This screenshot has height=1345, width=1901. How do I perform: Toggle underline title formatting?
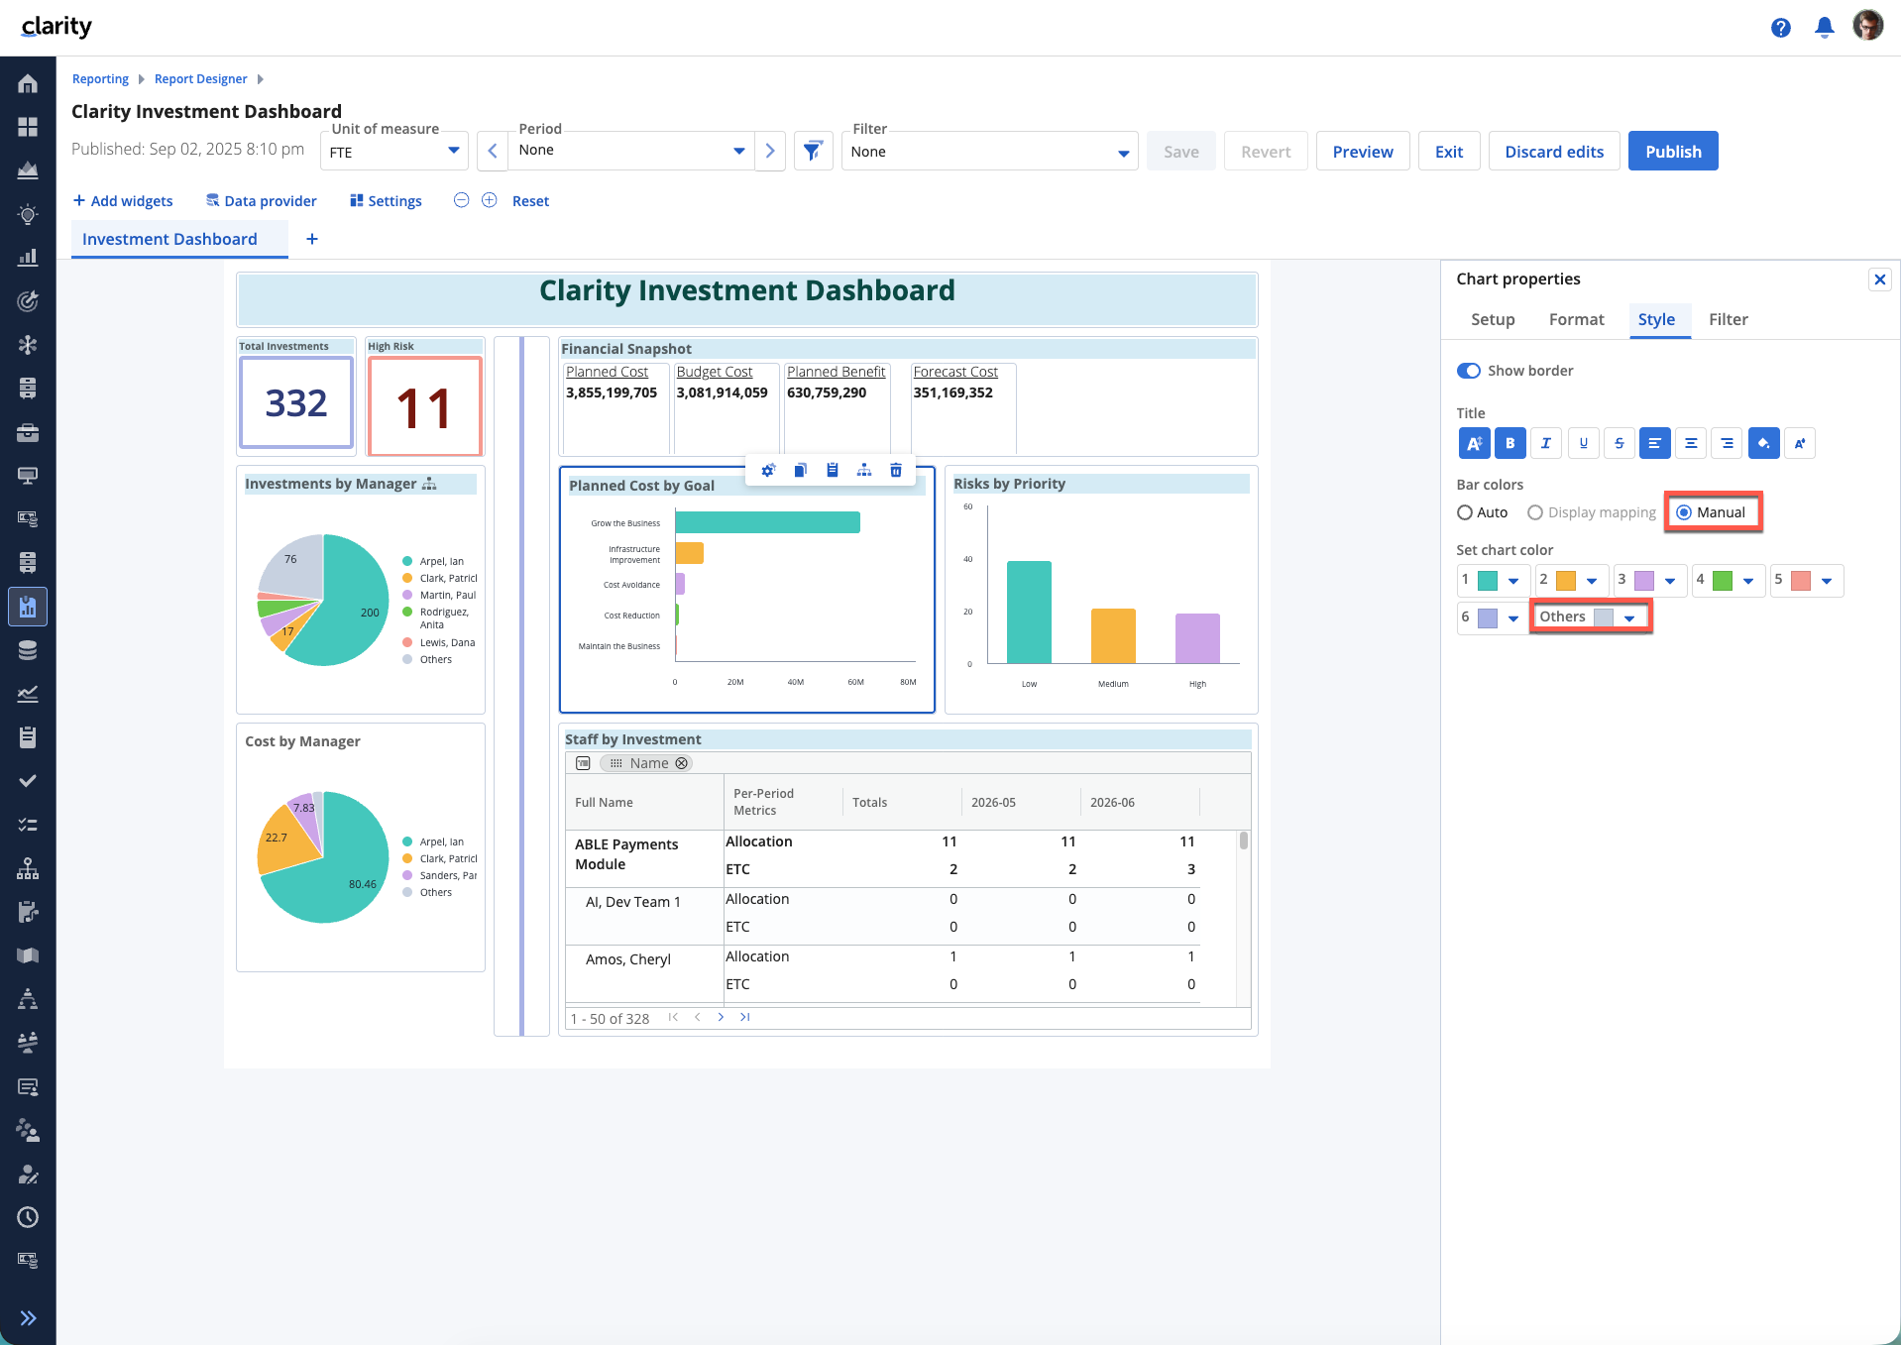(1583, 443)
